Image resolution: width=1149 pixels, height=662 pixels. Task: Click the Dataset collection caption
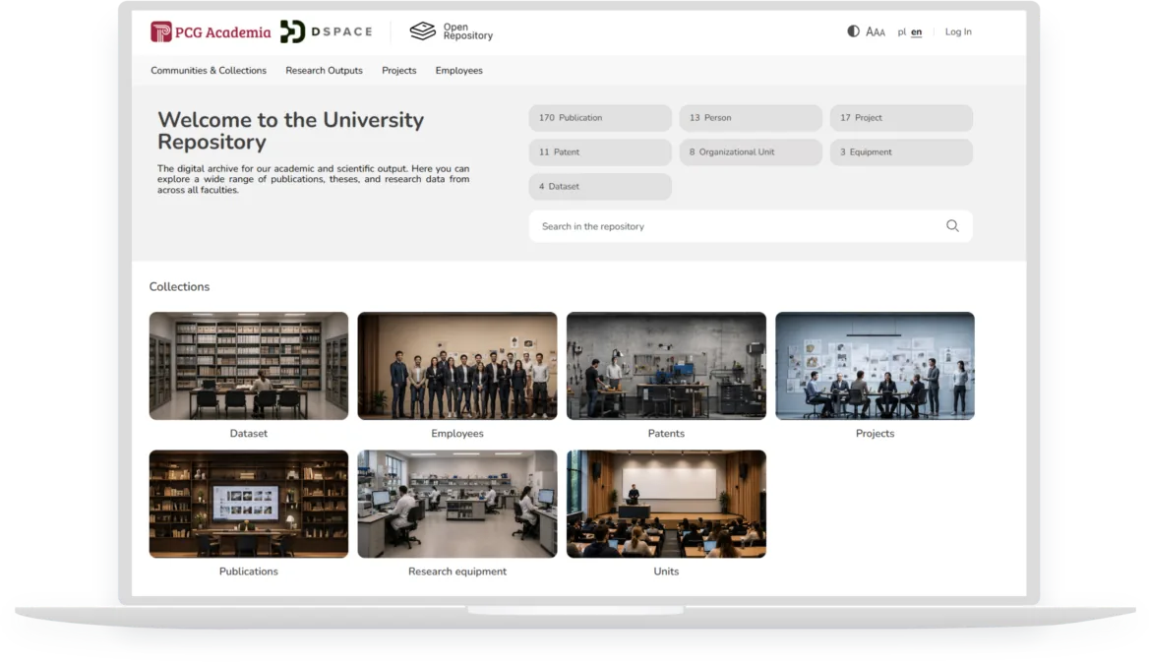pos(249,433)
